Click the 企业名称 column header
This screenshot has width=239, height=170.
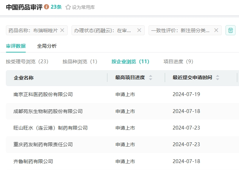23,78
